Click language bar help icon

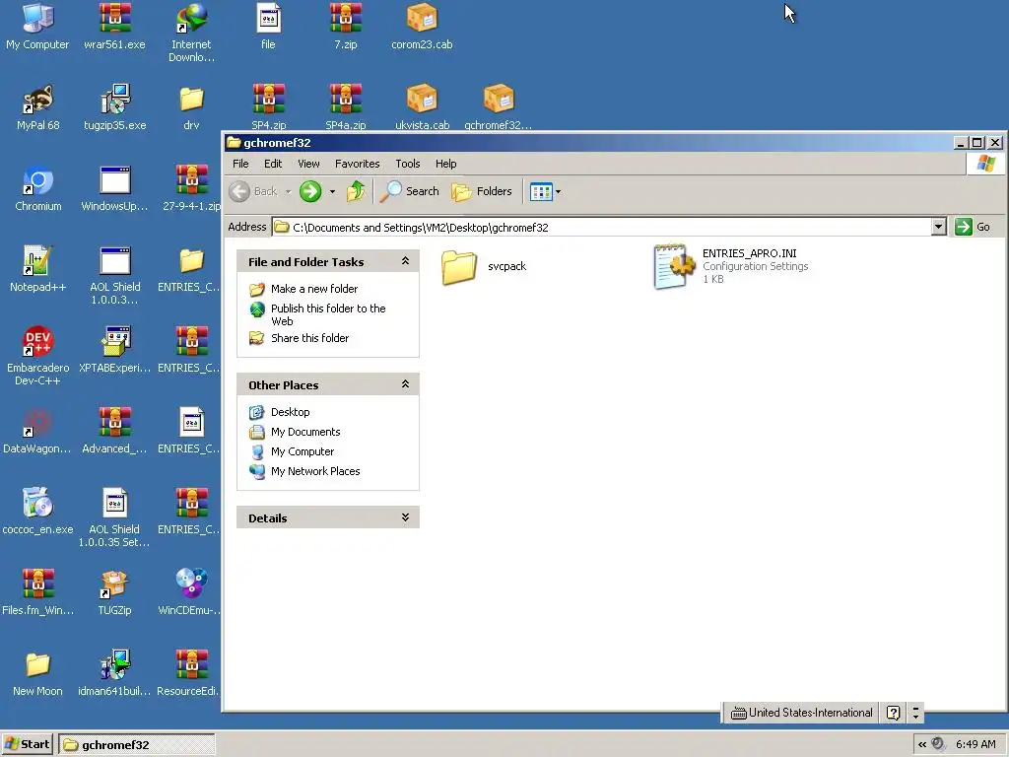tap(893, 713)
